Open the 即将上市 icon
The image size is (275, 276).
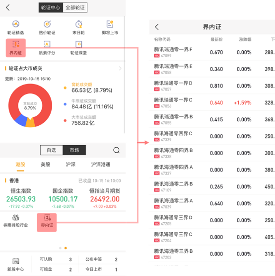[x=110, y=24]
